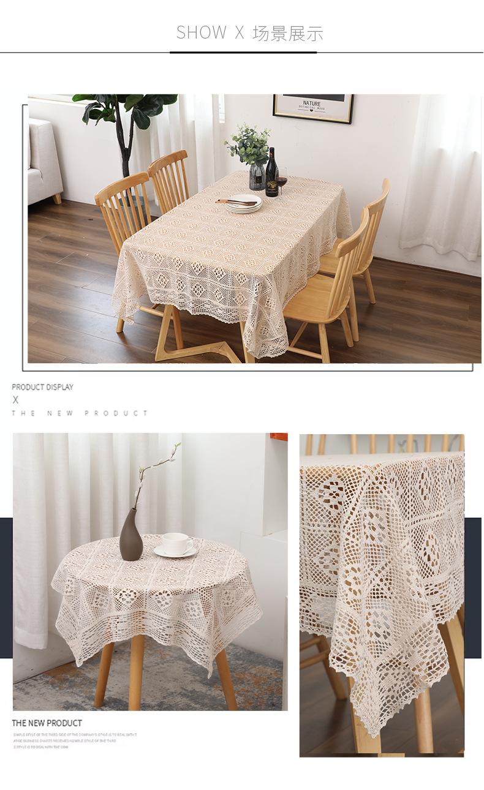This screenshot has height=790, width=484.
Task: Open the round table tablecloth photo
Action: click(x=150, y=571)
